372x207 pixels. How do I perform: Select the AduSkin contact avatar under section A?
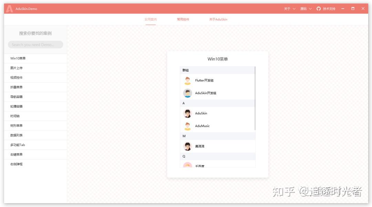tap(187, 113)
